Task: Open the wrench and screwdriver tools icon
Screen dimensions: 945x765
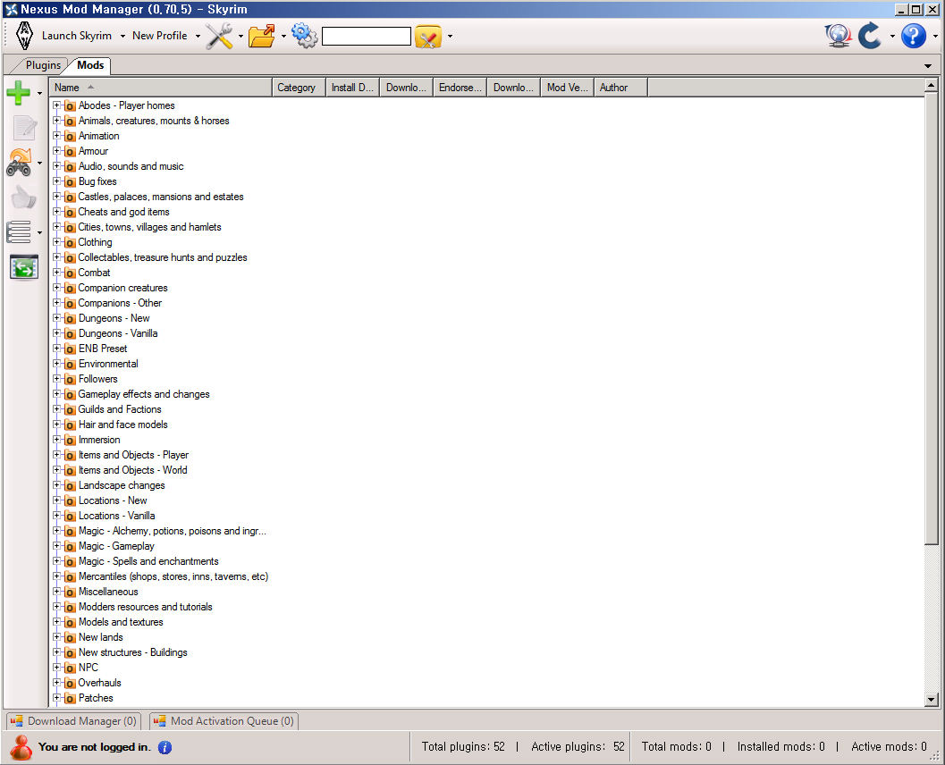Action: tap(219, 36)
